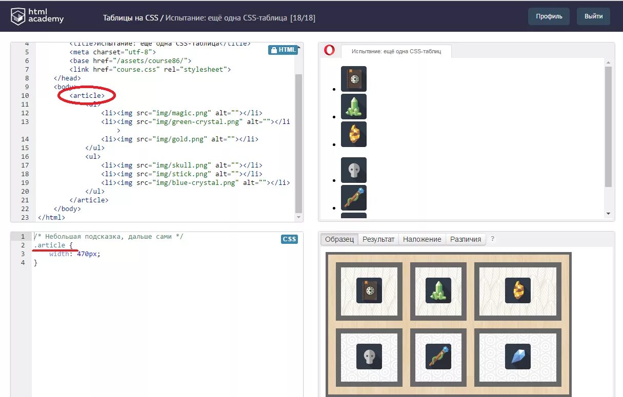This screenshot has height=397, width=623.
Task: Click the img/stick.png line in HTML
Action: pyautogui.click(x=182, y=174)
